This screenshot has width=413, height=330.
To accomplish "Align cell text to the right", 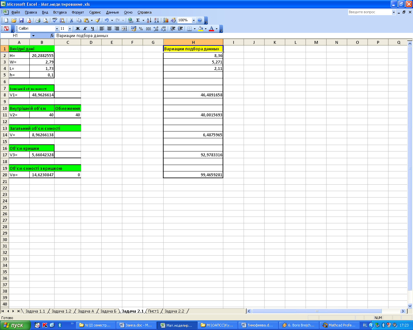I will pos(117,29).
